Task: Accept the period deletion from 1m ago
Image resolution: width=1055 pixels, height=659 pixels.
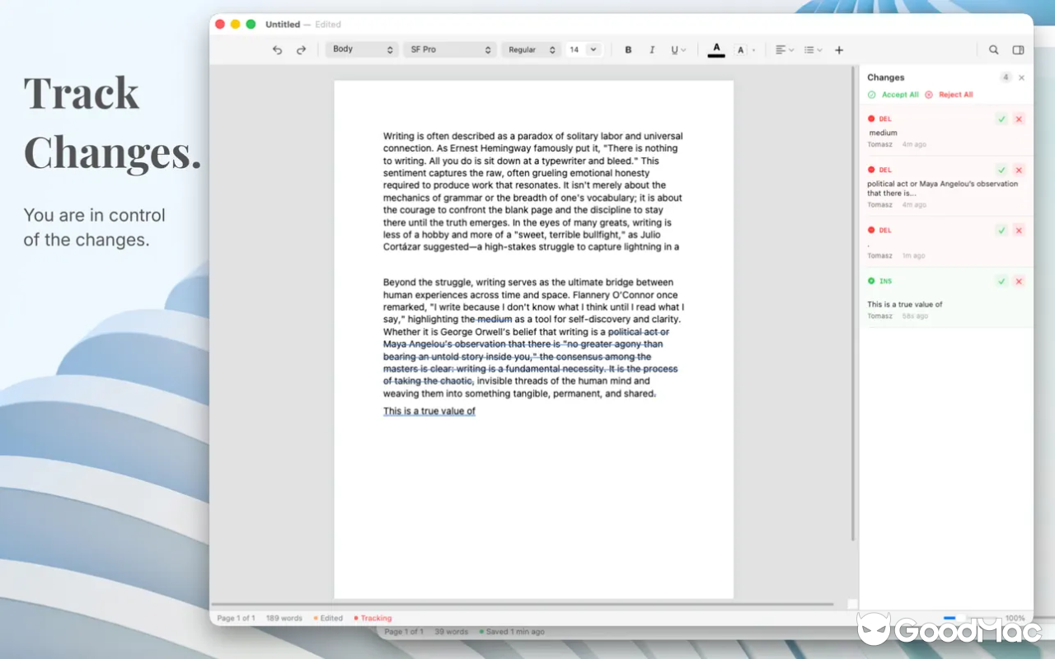Action: pos(1001,231)
